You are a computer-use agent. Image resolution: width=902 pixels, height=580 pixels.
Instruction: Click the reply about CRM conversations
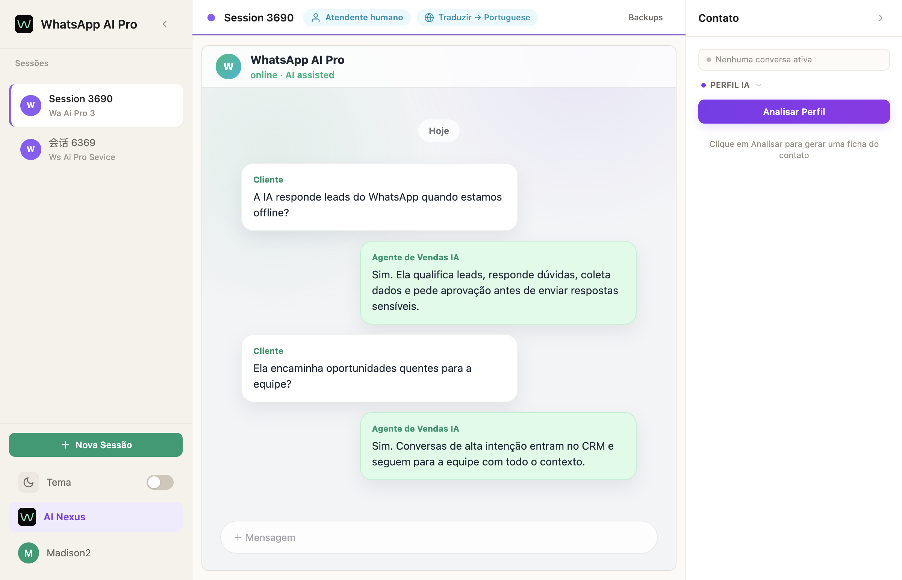pyautogui.click(x=498, y=446)
